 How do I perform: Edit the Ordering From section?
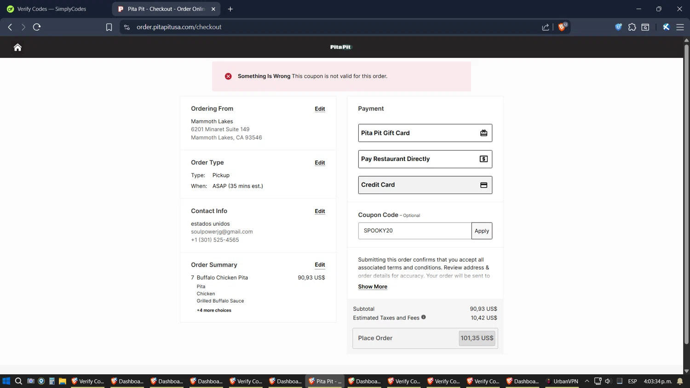coord(320,109)
